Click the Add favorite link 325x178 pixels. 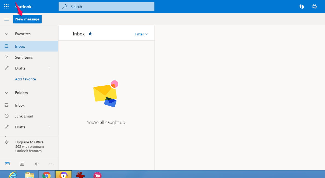[x=25, y=79]
